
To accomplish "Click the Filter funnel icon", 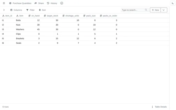I will coord(27,10).
